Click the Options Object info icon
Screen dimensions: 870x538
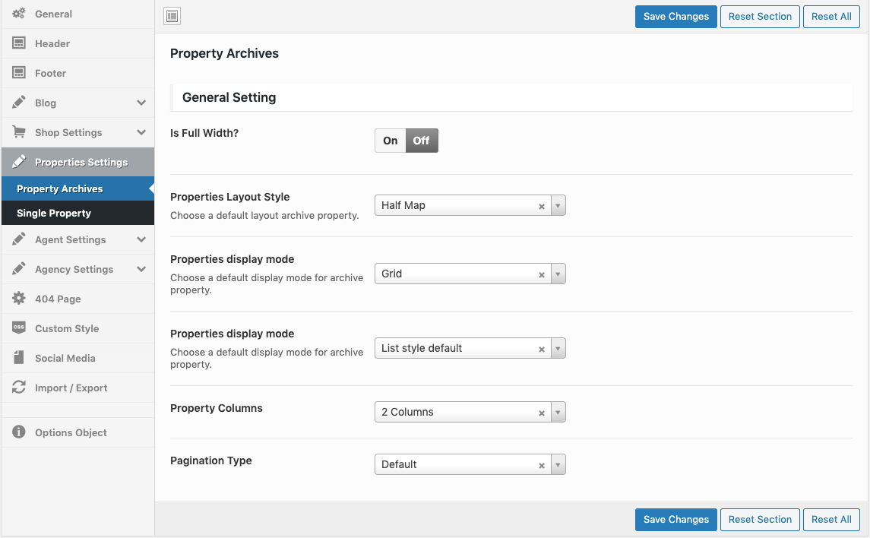[x=19, y=432]
